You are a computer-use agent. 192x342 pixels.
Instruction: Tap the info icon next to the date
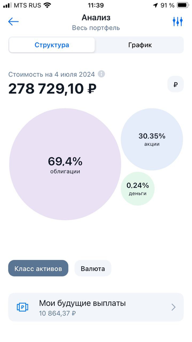pyautogui.click(x=101, y=74)
